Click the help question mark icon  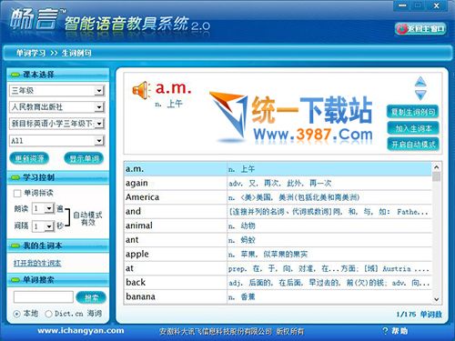(x=385, y=331)
